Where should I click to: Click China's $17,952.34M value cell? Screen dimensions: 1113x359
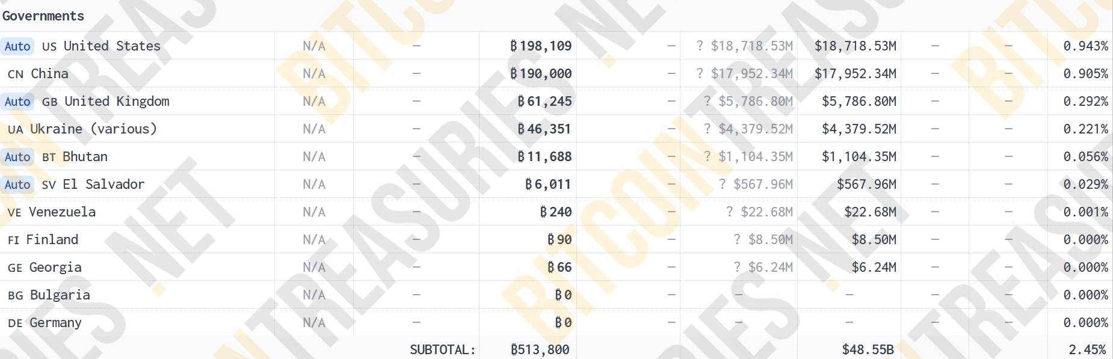(x=856, y=74)
